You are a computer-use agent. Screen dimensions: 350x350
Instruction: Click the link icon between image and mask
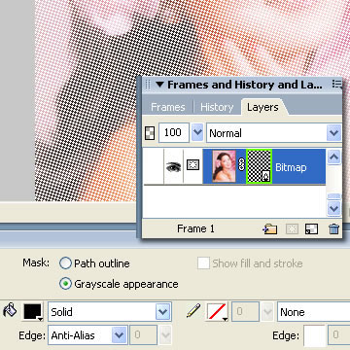click(241, 165)
